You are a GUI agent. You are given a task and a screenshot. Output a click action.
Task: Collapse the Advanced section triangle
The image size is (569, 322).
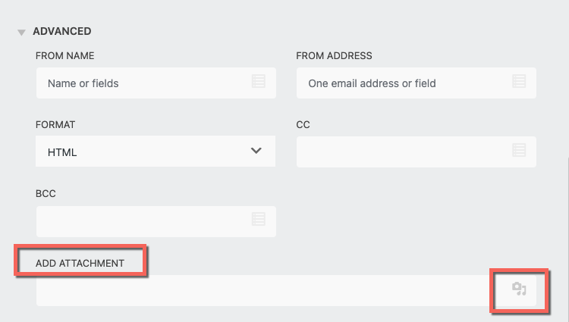21,33
